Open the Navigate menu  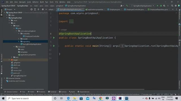click(x=22, y=2)
